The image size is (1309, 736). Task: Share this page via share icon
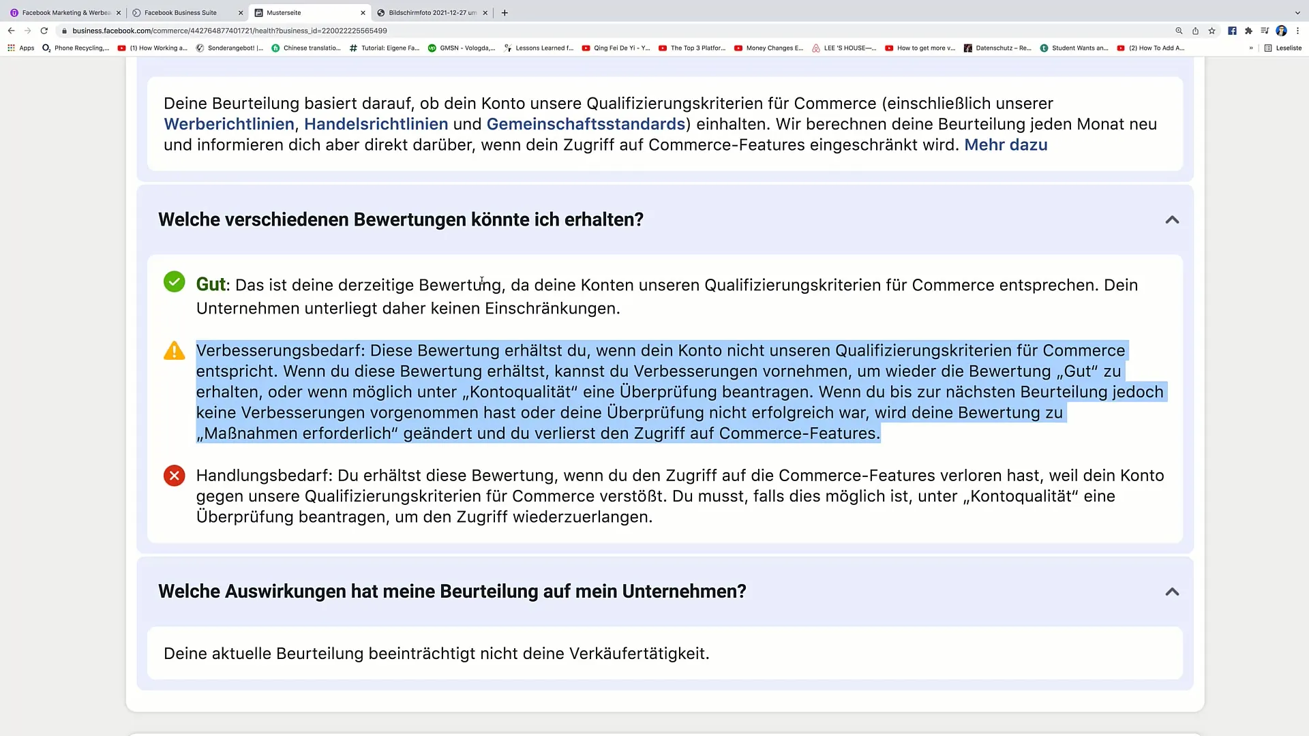point(1195,31)
